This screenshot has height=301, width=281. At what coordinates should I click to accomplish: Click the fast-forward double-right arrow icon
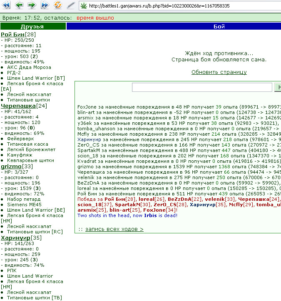pos(45,5)
